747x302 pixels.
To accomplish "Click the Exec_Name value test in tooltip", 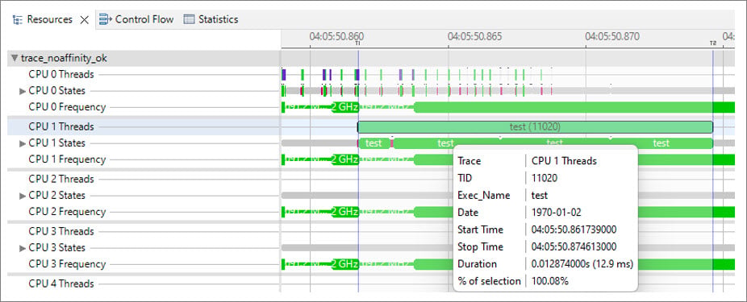I will coord(540,196).
